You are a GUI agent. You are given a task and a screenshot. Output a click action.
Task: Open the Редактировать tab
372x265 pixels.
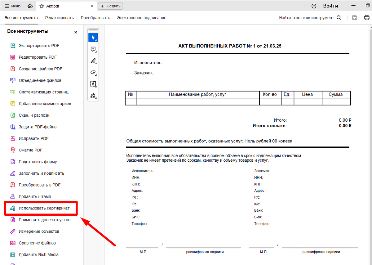click(x=60, y=18)
